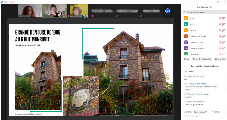This screenshot has width=227, height=120.
Task: Click the blue next-page arrow in the video strip
Action: (167, 11)
